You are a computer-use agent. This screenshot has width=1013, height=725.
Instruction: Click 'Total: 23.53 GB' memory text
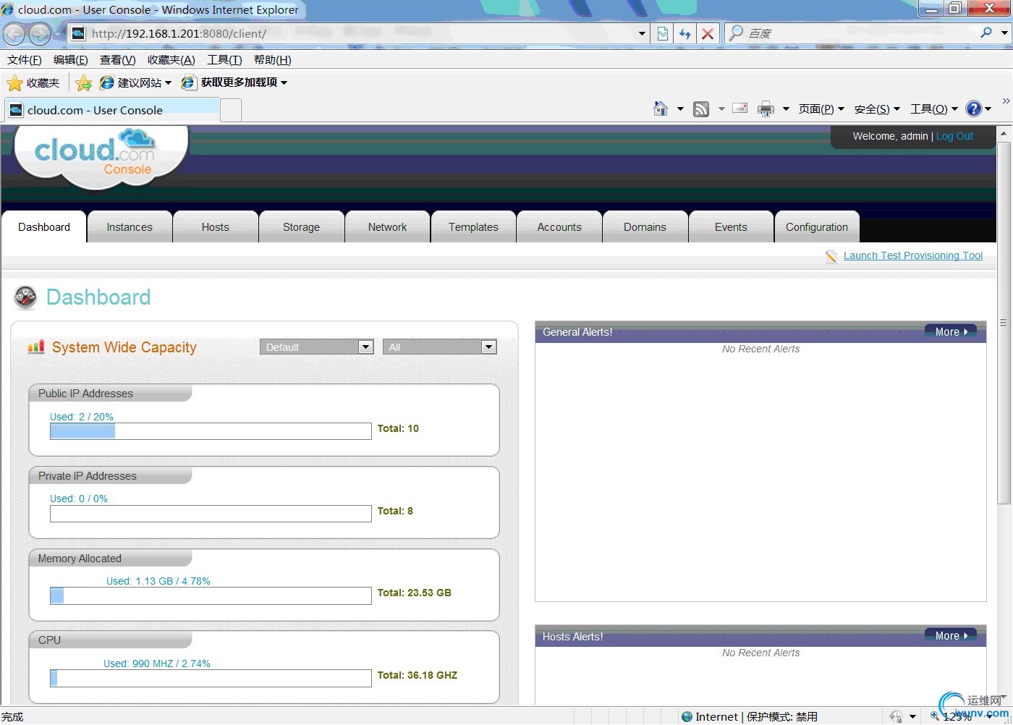pos(415,593)
